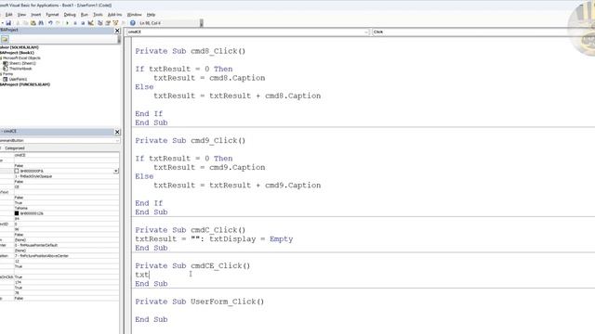Open Project Explorer toolbar icon

(100, 23)
